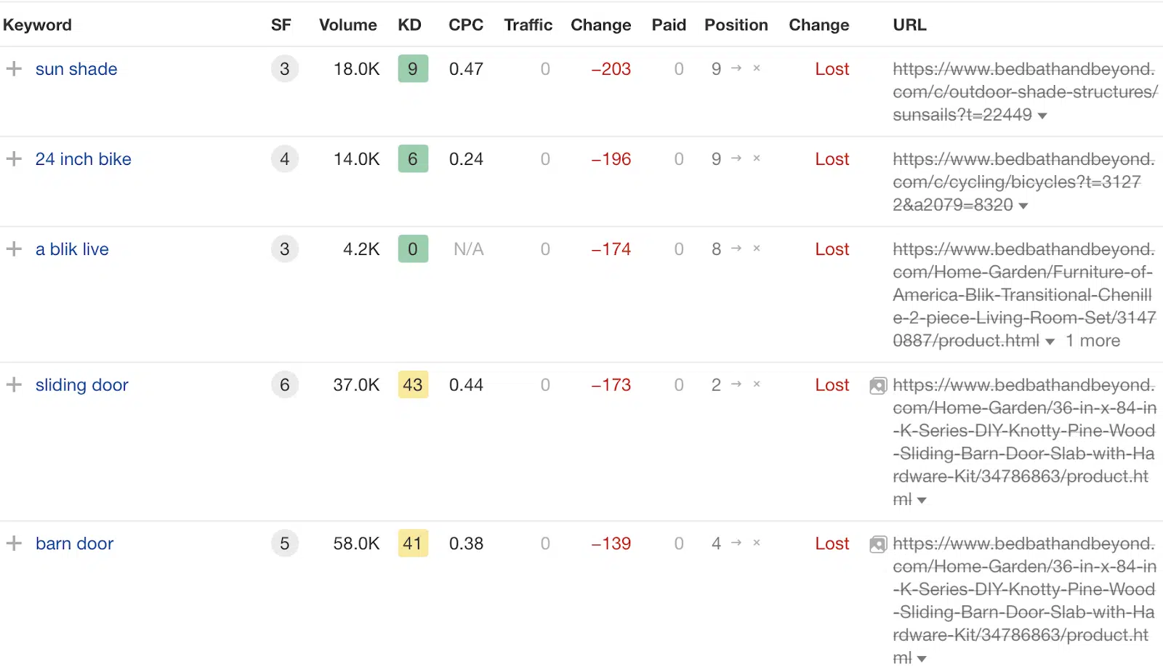Screen dimensions: 1163x670
Task: Open URL dropdown arrow for a blik live
Action: tap(1050, 342)
